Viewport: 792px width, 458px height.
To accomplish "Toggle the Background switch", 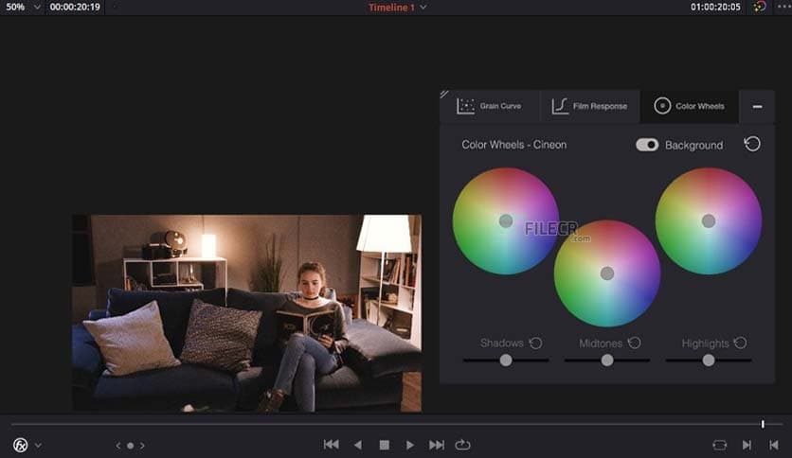I will click(646, 145).
